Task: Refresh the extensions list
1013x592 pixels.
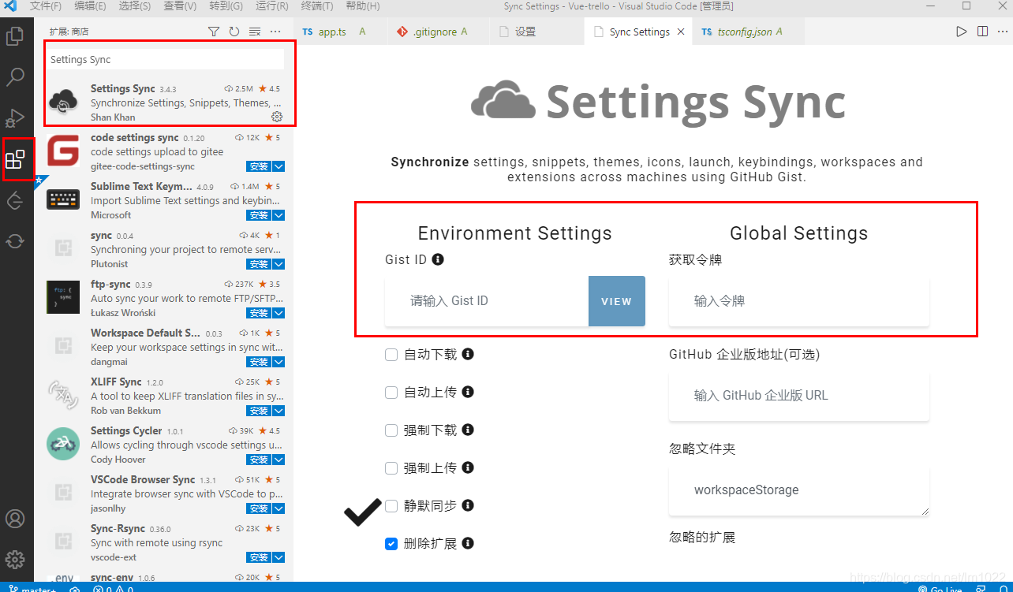Action: pos(234,32)
